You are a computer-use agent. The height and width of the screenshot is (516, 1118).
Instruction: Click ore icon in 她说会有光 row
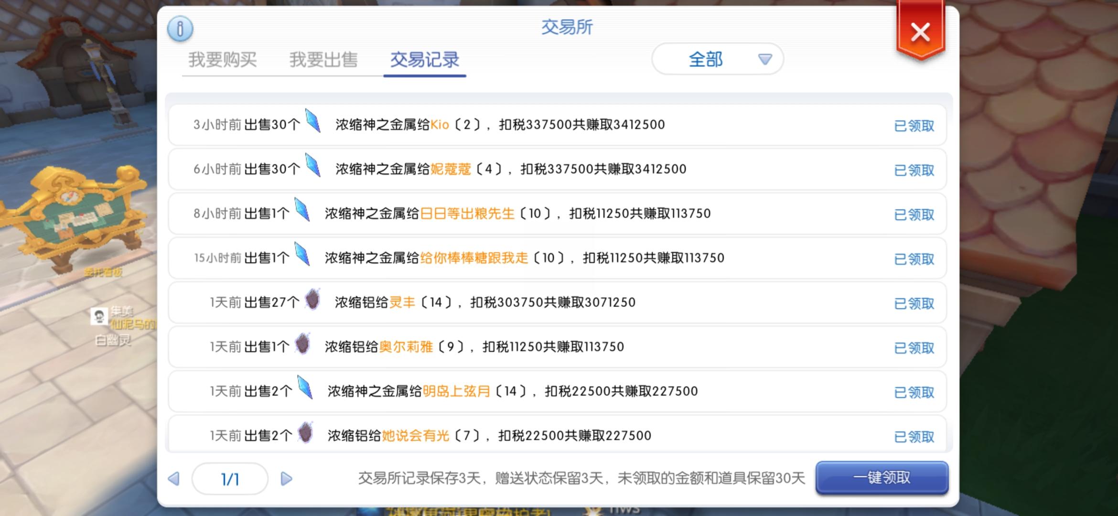(305, 432)
